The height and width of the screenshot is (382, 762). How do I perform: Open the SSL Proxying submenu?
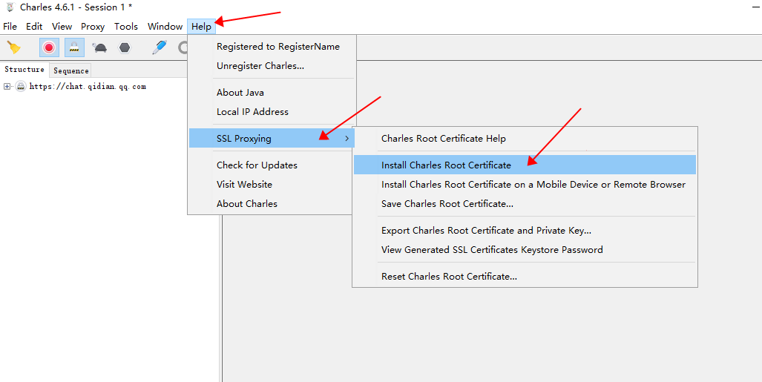click(271, 139)
